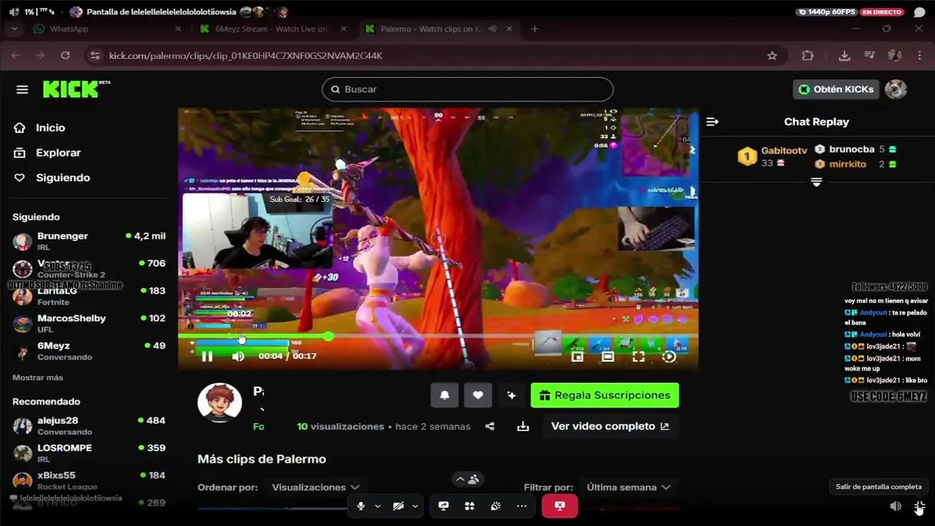Reload the current page

click(65, 56)
